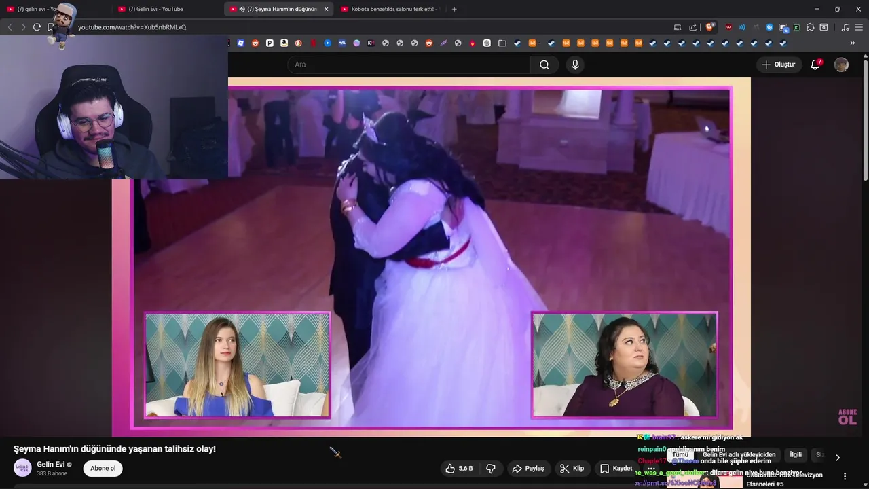Open the media control music note icon
This screenshot has height=489, width=869.
click(845, 27)
